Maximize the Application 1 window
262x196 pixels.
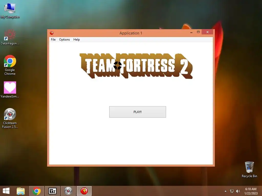tap(198, 32)
